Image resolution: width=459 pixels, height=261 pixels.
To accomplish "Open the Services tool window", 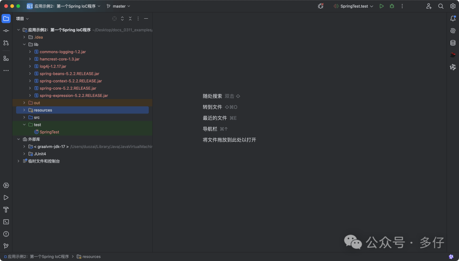I will click(6, 185).
